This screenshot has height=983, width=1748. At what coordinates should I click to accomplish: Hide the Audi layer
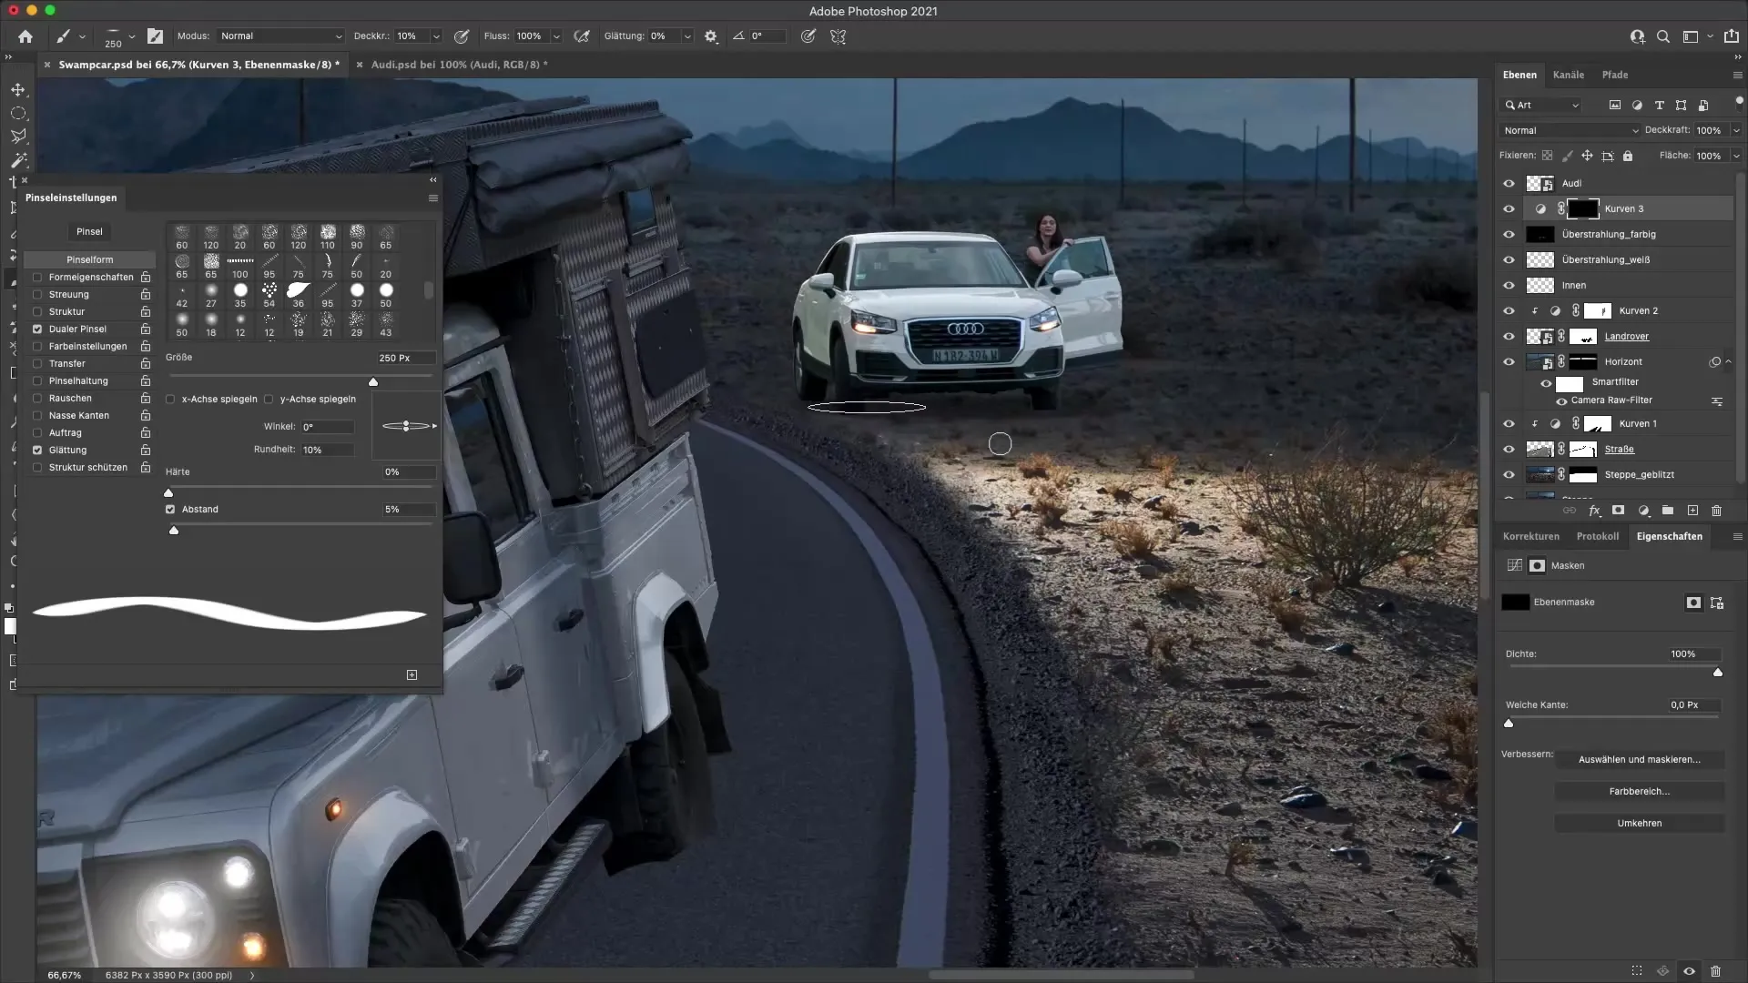click(x=1509, y=183)
